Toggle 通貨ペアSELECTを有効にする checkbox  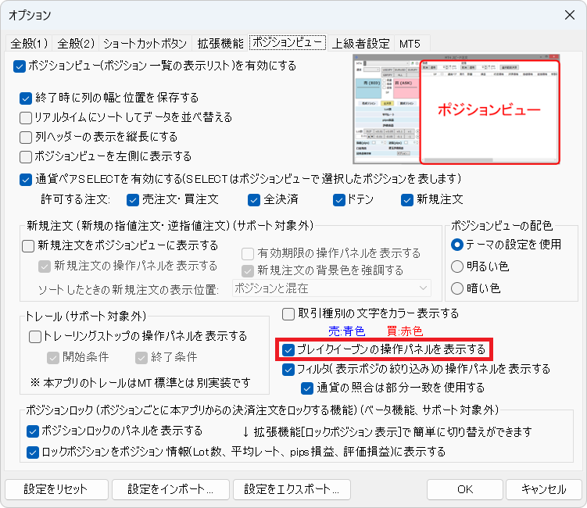pyautogui.click(x=26, y=180)
